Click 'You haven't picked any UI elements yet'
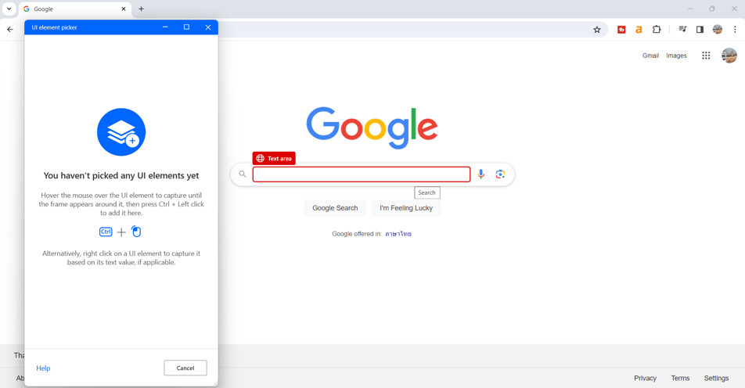The width and height of the screenshot is (745, 388). click(x=121, y=176)
